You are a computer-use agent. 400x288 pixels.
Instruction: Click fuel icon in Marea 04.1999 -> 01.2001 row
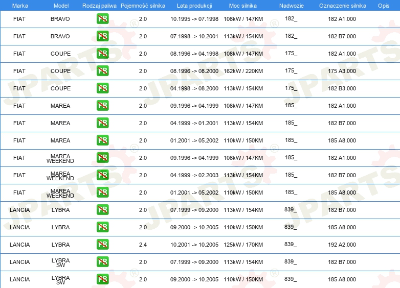click(x=102, y=123)
